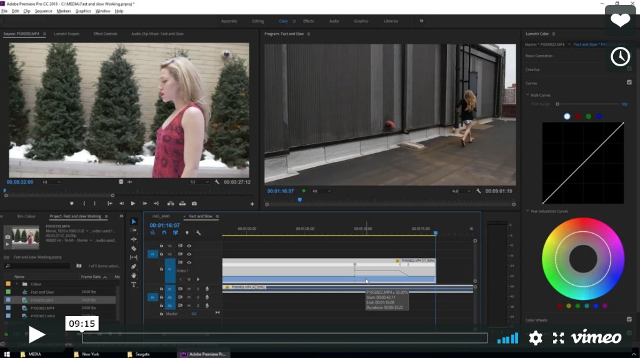Click the Insert button in Source monitor
The height and width of the screenshot is (358, 640).
(171, 203)
